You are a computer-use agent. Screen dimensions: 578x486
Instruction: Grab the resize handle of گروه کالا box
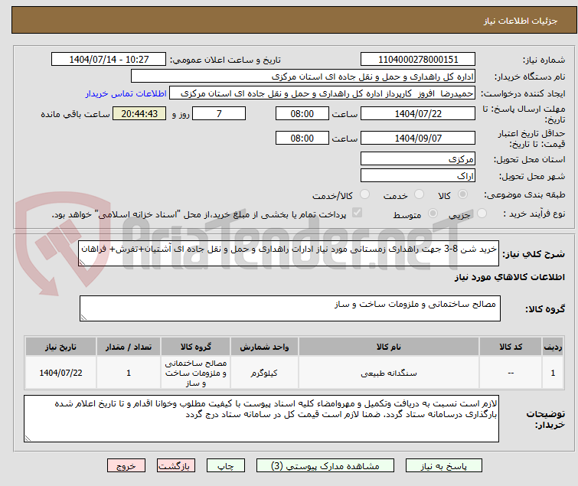[83, 318]
